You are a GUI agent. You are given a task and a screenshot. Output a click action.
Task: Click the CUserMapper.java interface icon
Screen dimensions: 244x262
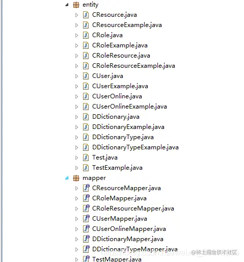(x=86, y=219)
